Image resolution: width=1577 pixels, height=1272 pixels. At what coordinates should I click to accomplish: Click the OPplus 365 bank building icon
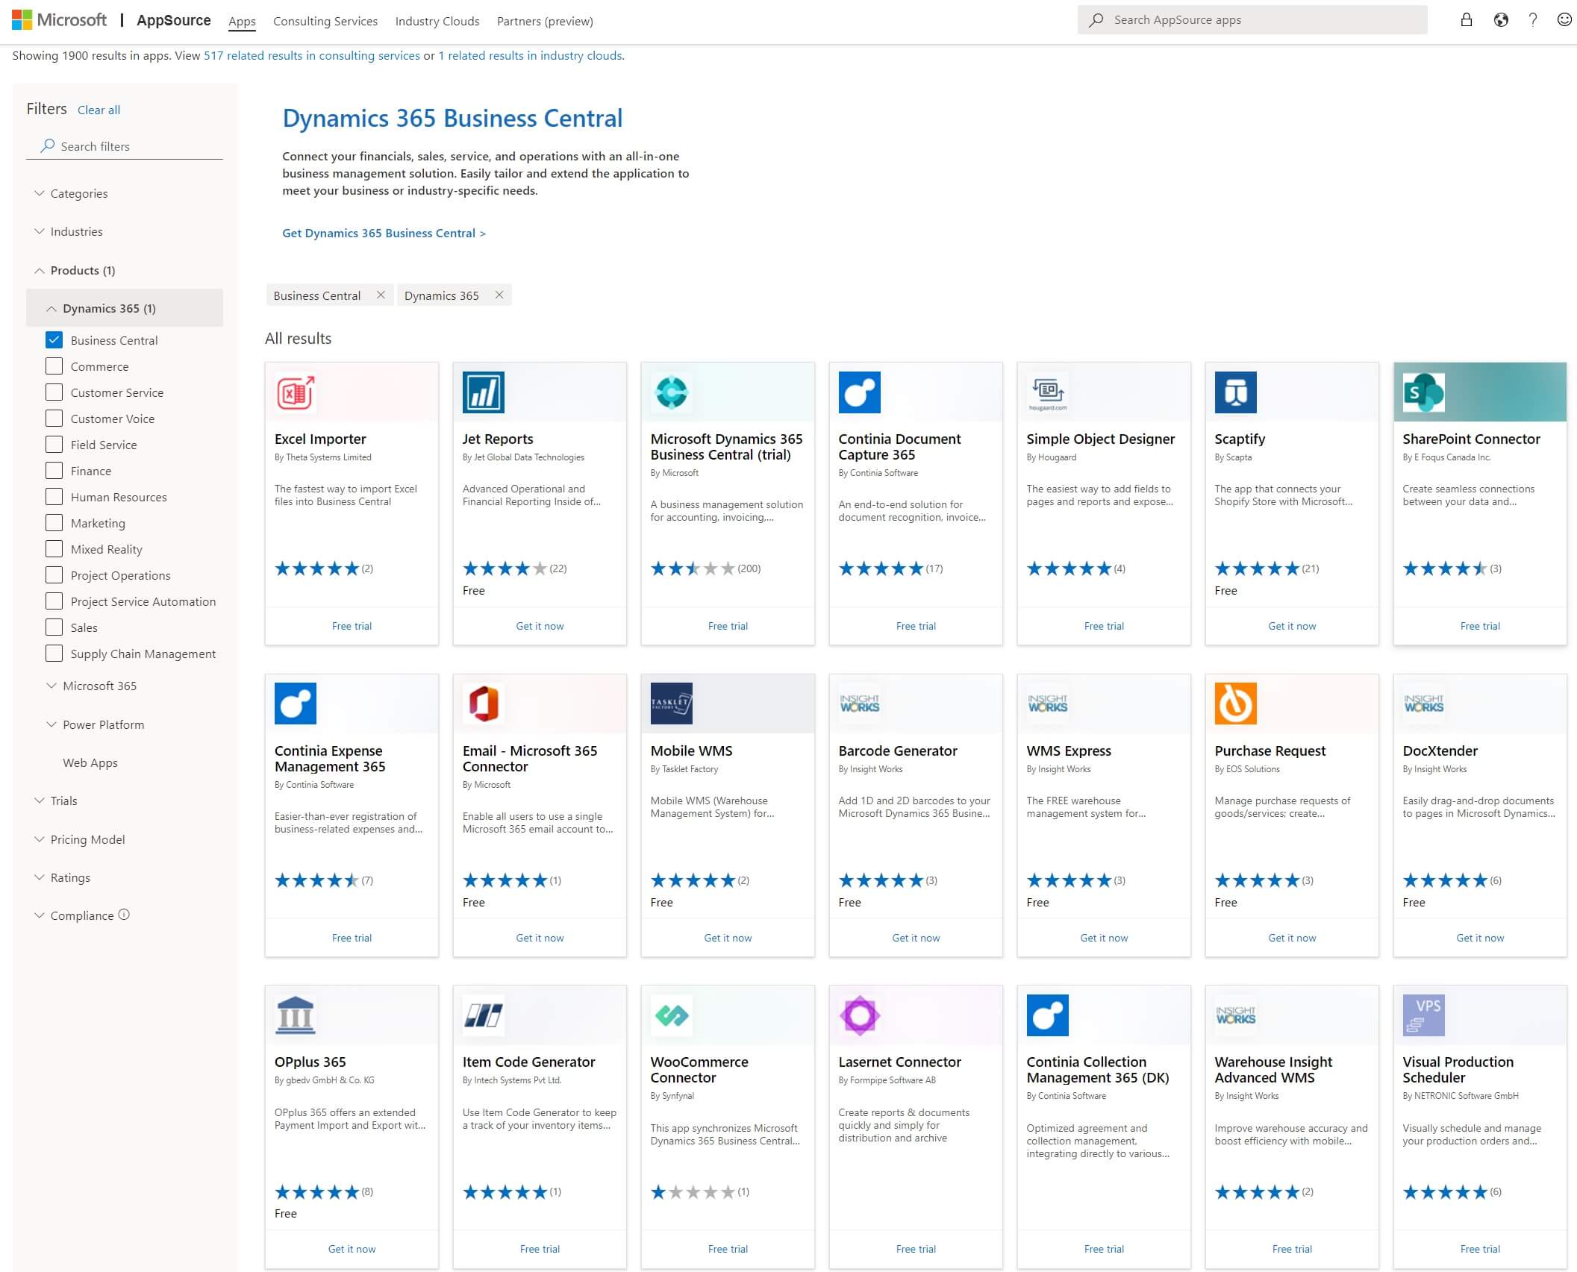[x=296, y=1015]
